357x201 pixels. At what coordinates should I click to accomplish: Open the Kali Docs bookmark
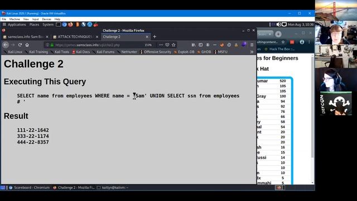pyautogui.click(x=81, y=52)
